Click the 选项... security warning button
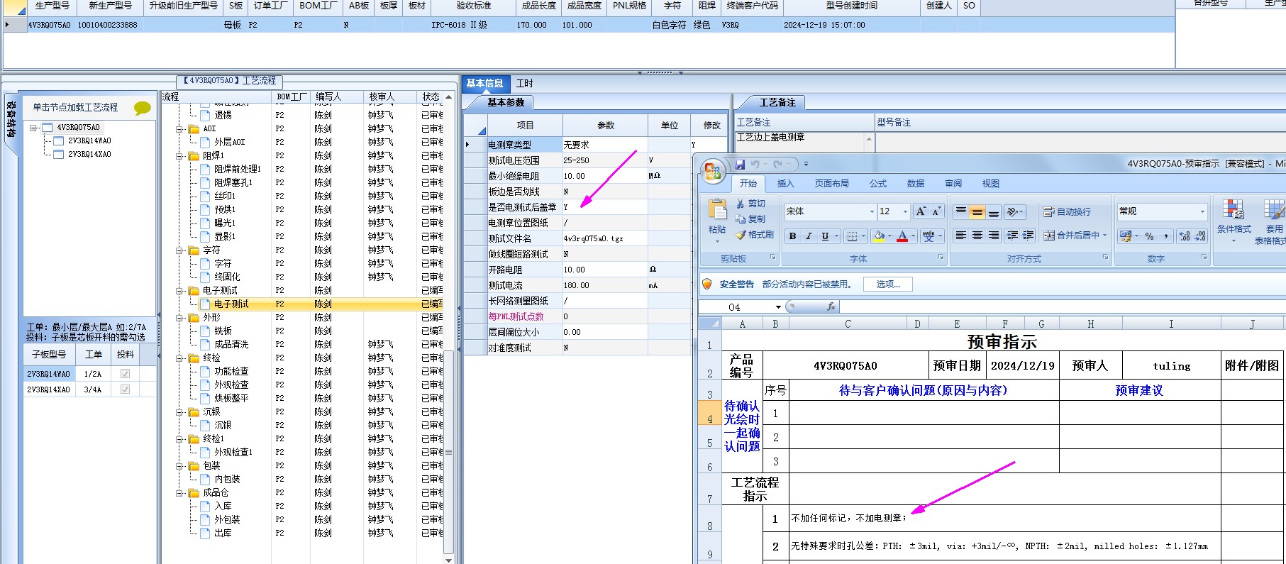1286x564 pixels. coord(888,284)
